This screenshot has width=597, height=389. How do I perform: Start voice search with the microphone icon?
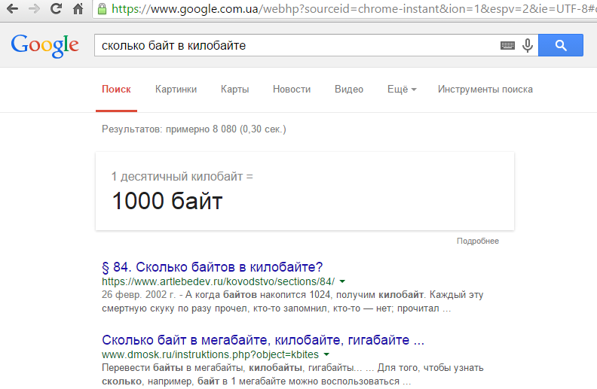(x=528, y=46)
